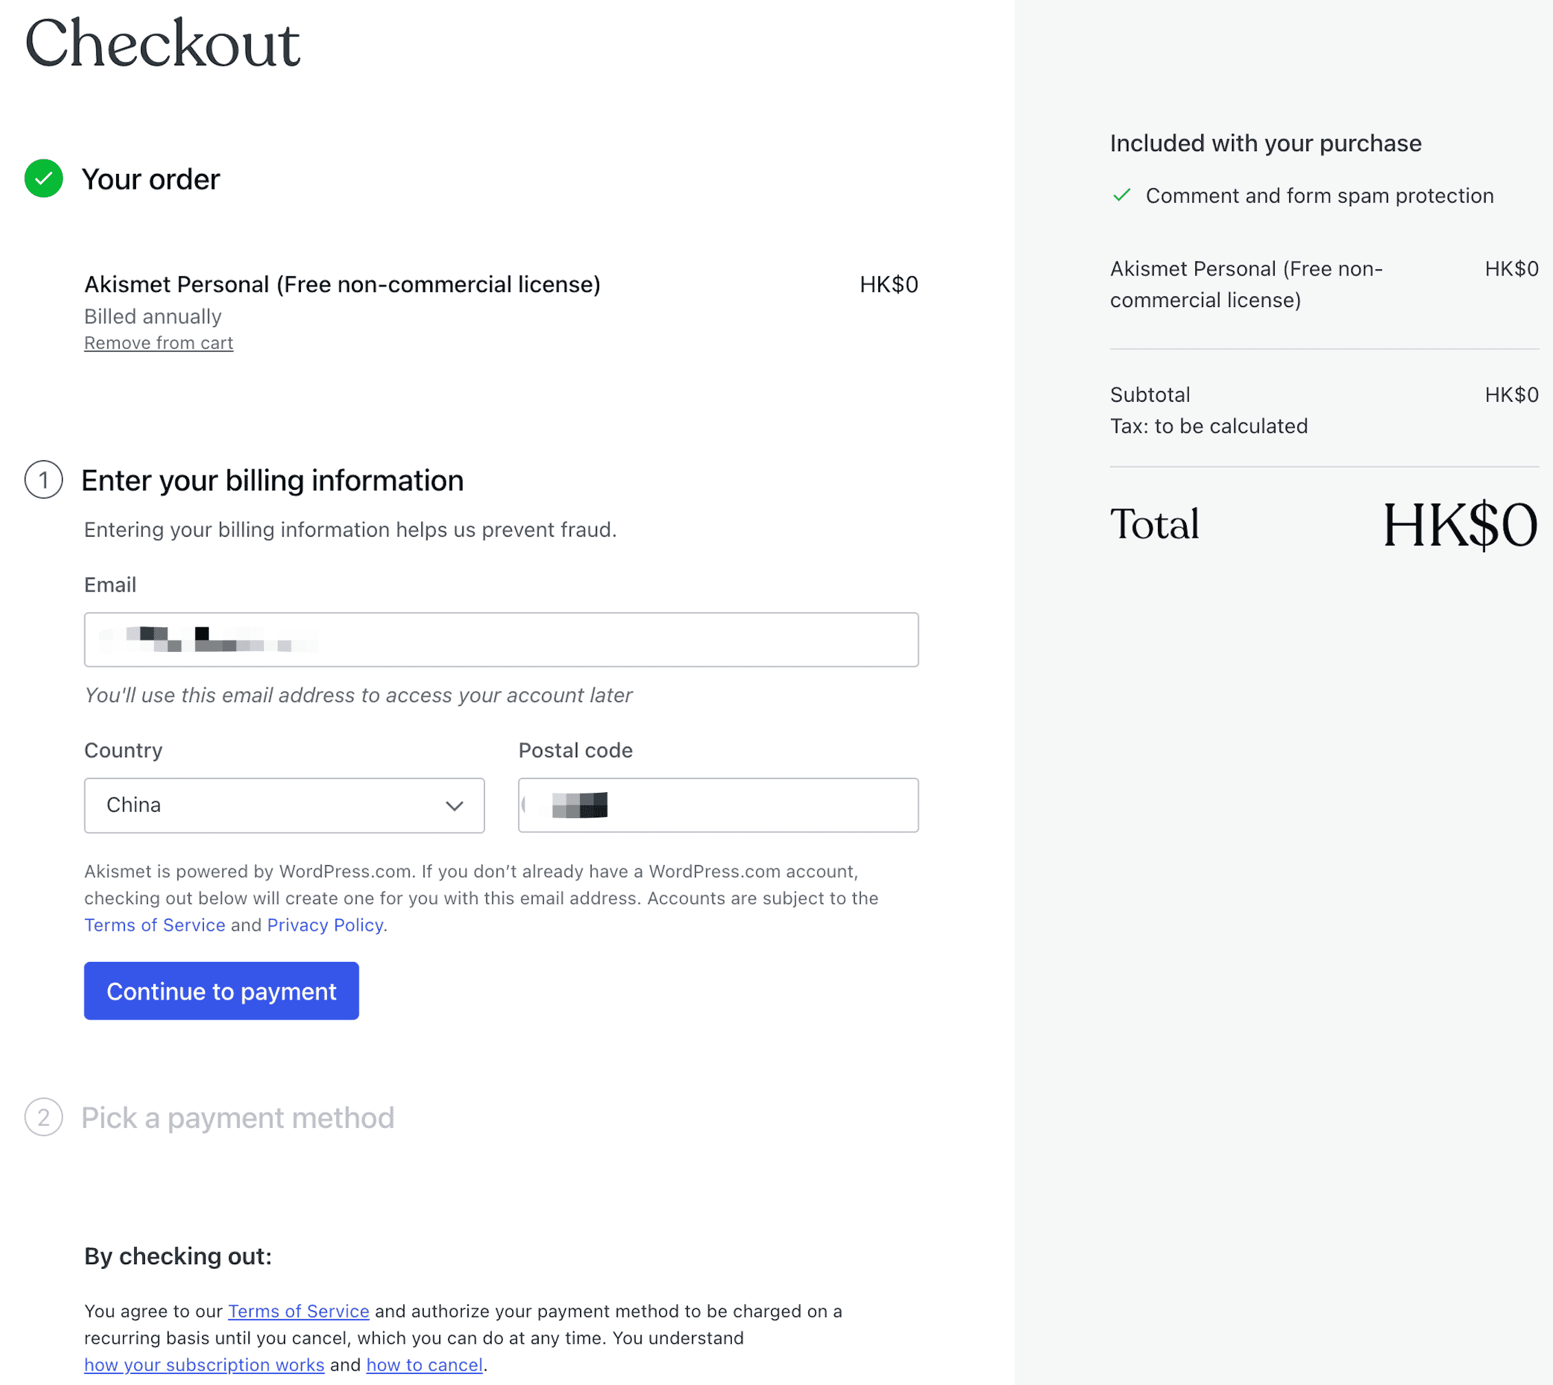Click Continue to payment

[221, 991]
